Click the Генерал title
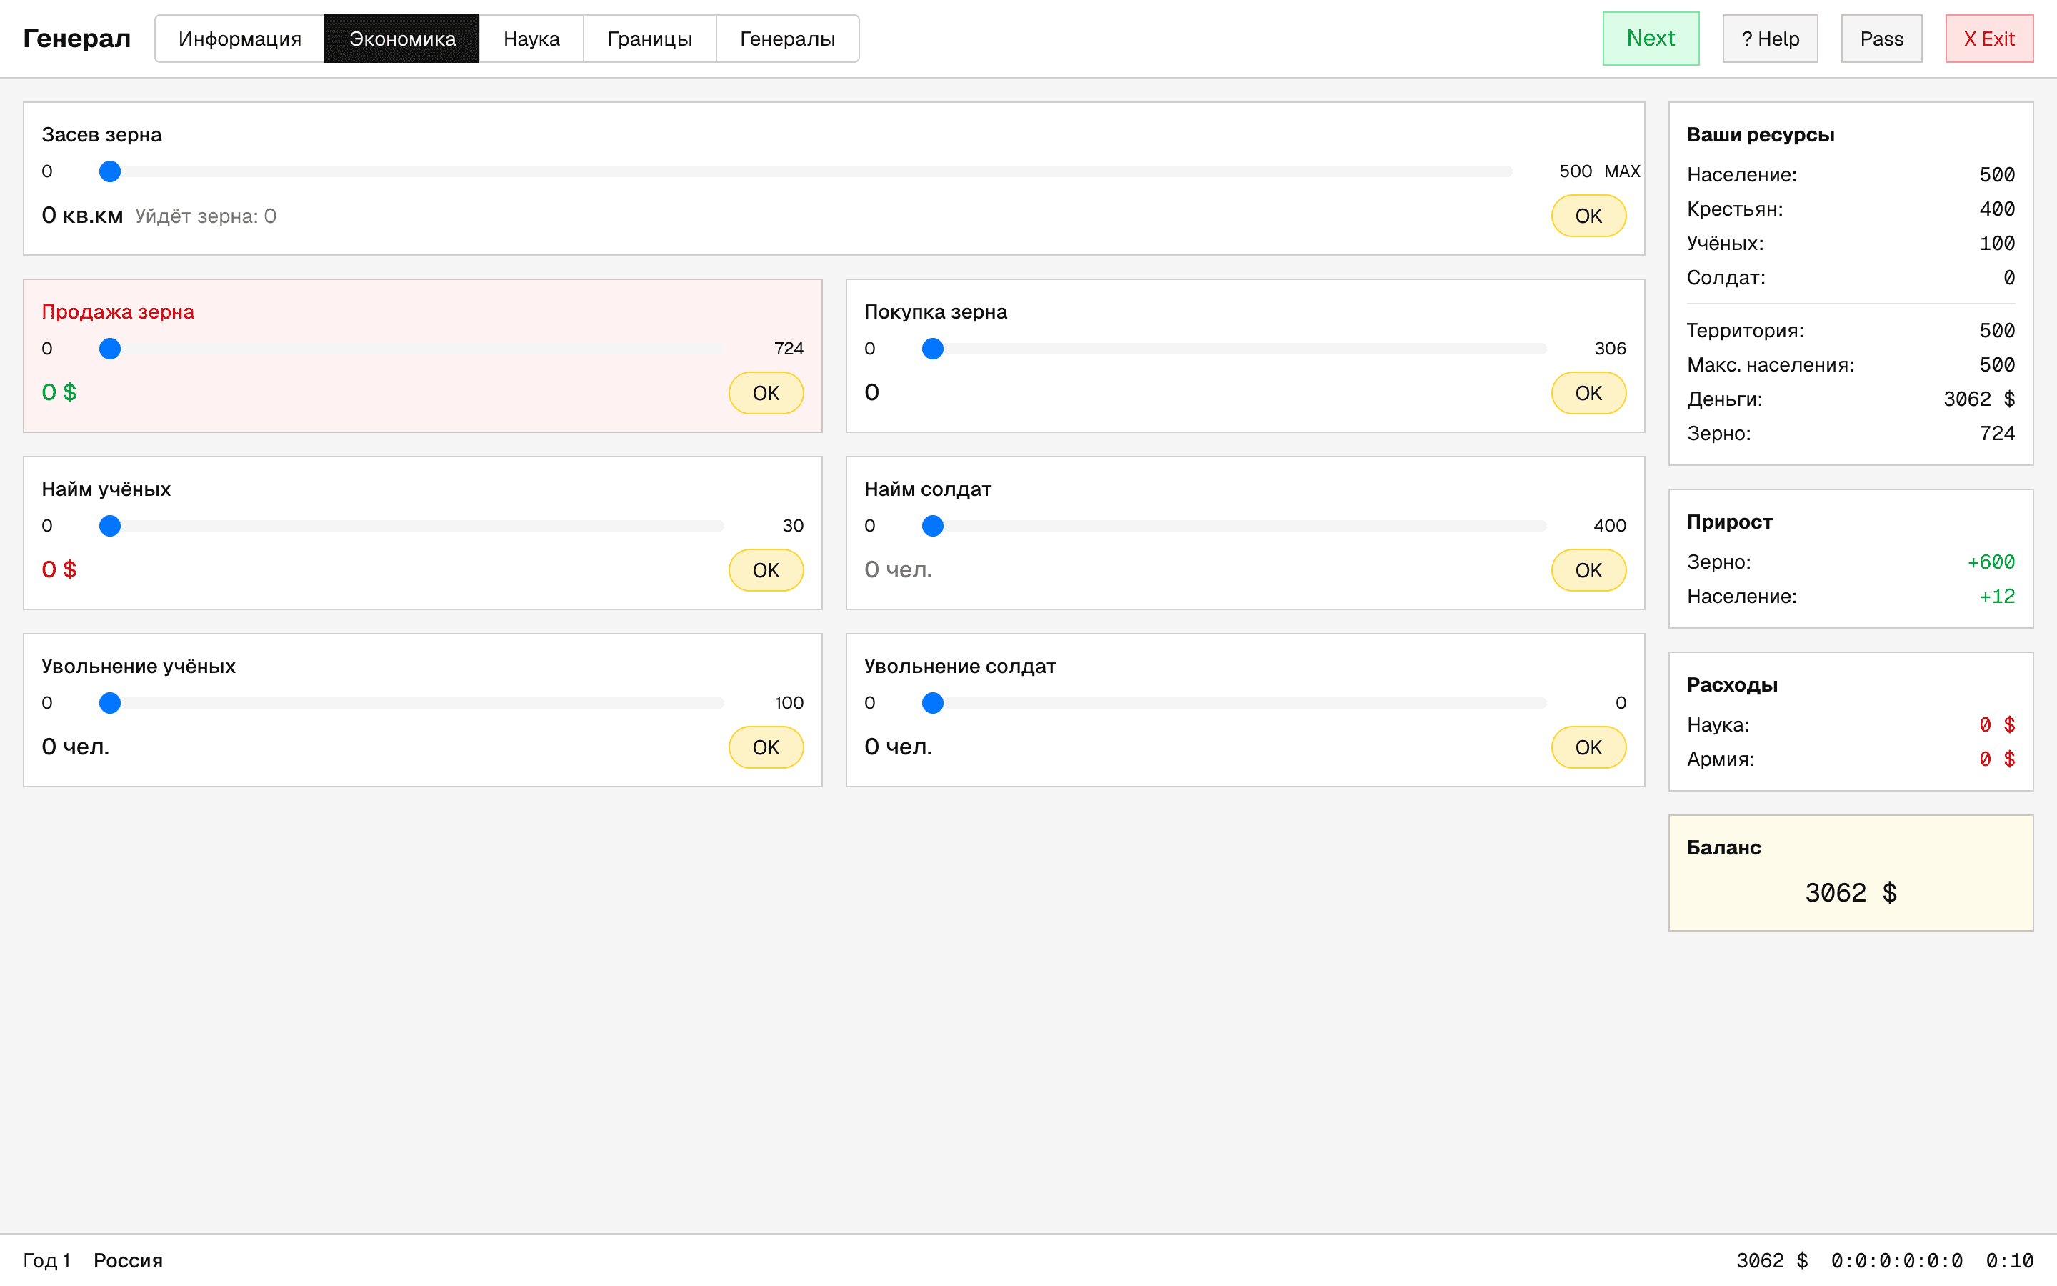The image size is (2057, 1286). tap(76, 39)
